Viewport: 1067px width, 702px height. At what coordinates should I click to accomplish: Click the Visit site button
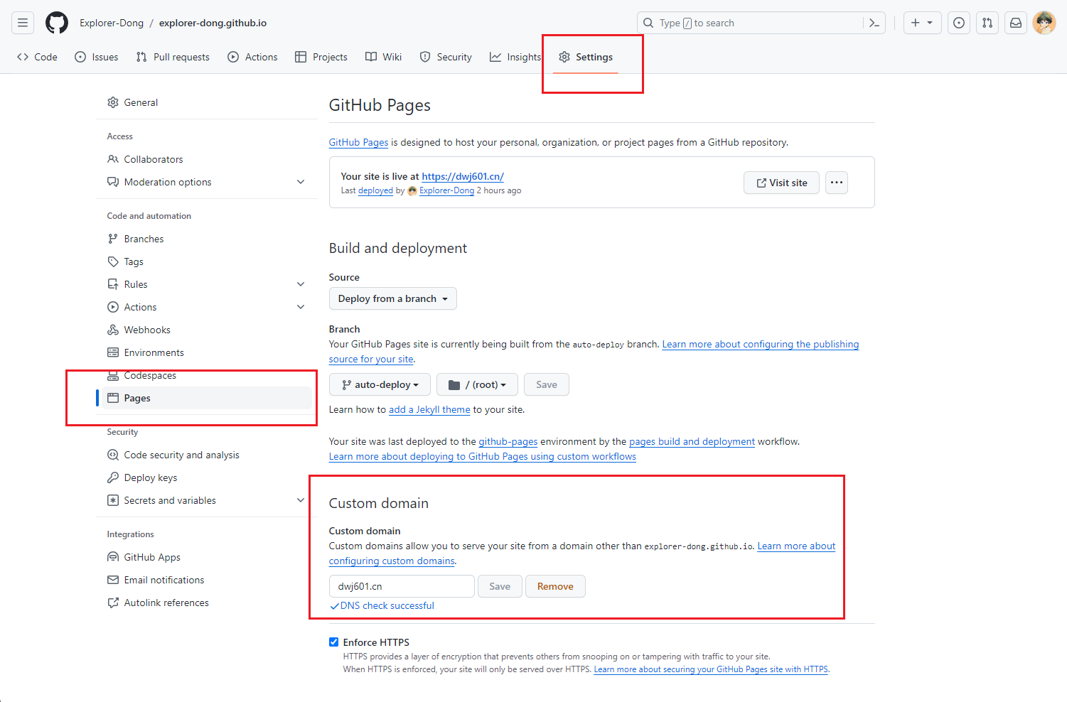coord(781,183)
